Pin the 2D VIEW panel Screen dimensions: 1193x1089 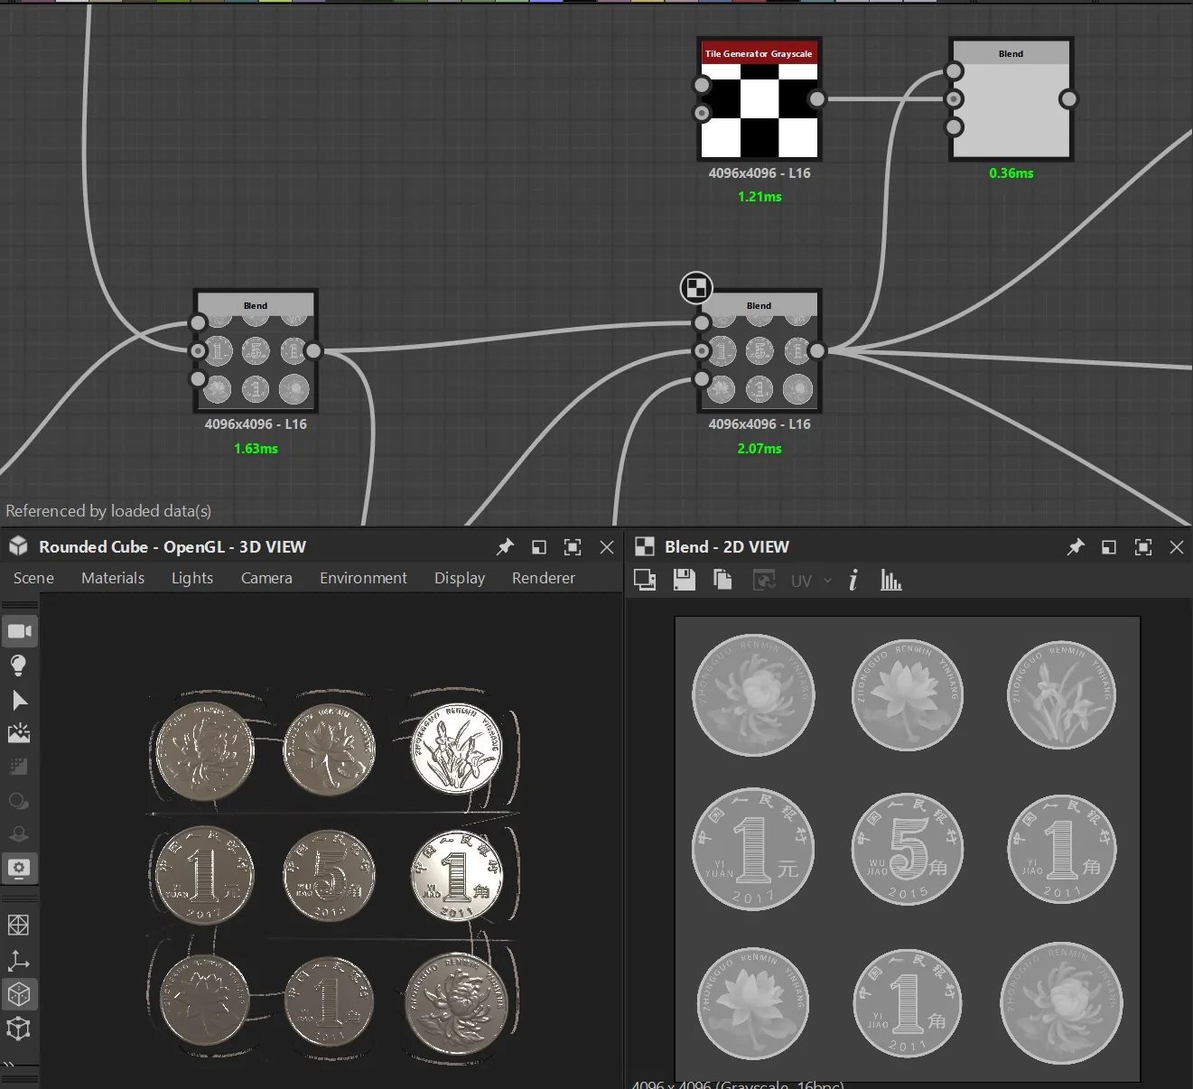pyautogui.click(x=1075, y=547)
